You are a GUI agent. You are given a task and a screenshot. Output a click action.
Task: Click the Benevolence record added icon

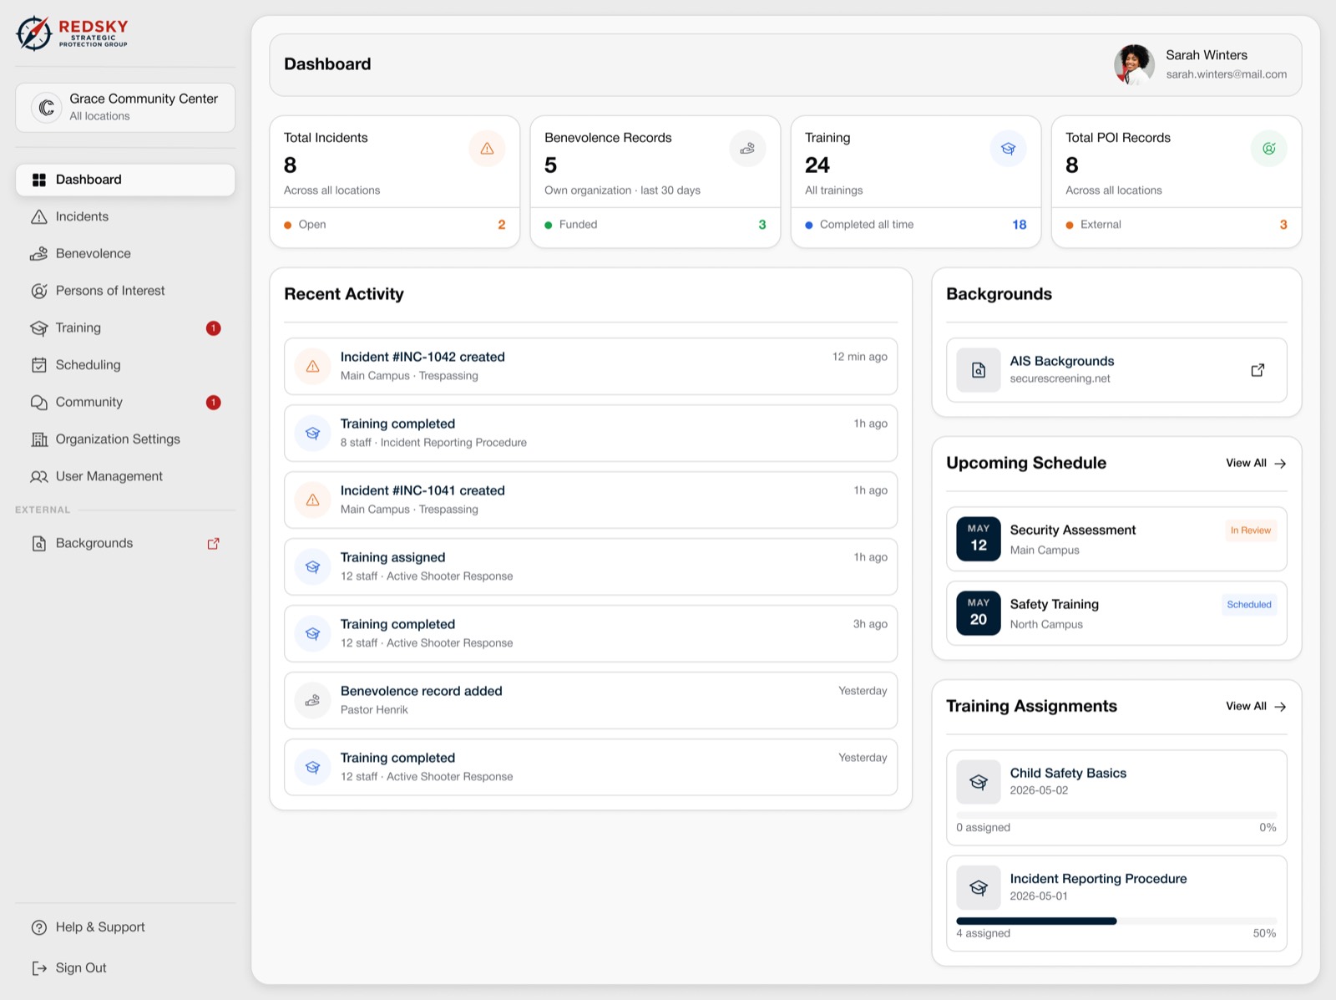(313, 700)
